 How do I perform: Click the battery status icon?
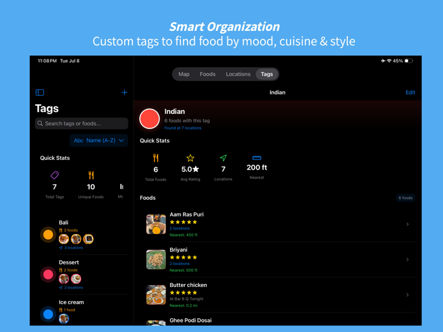(x=409, y=61)
